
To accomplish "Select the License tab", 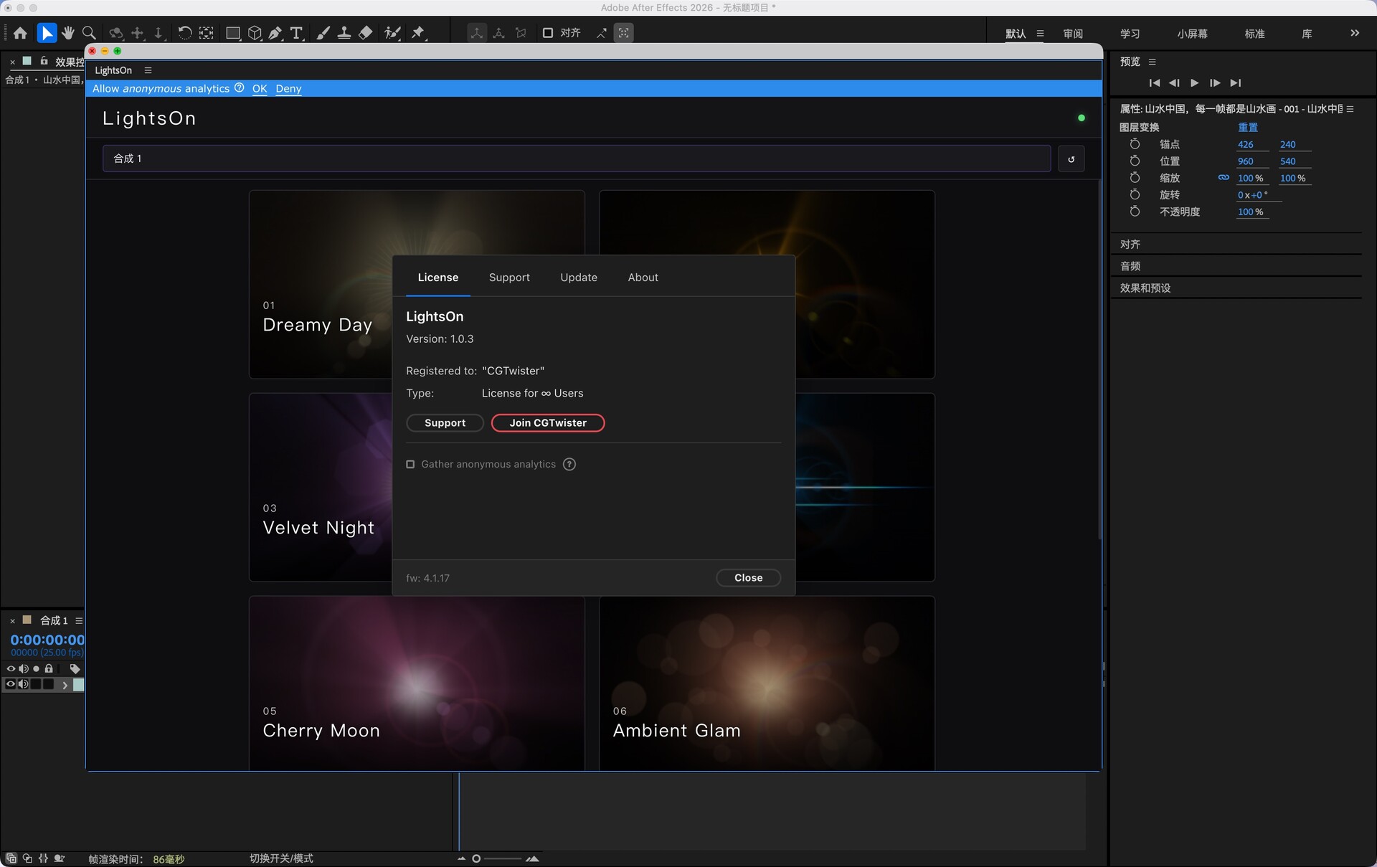I will 438,278.
